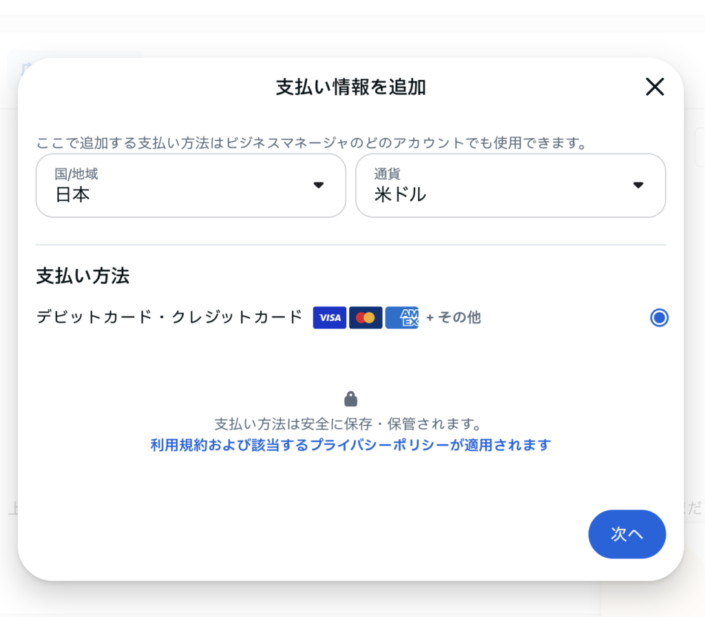Click the arrow in the 通貨 dropdown

[x=638, y=185]
